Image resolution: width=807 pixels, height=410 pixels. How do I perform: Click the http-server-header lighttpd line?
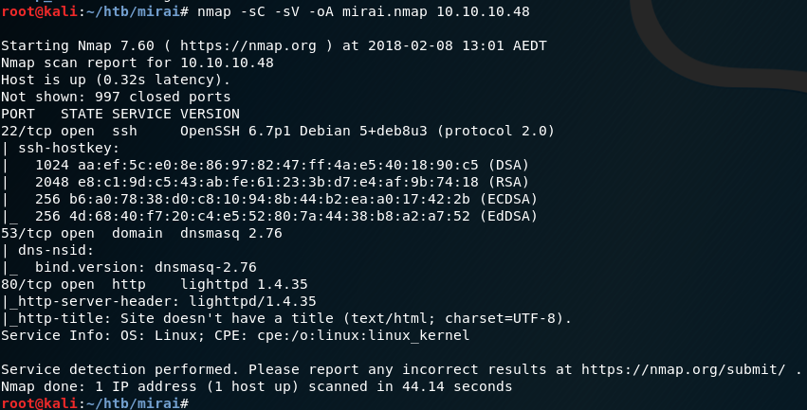(x=161, y=301)
